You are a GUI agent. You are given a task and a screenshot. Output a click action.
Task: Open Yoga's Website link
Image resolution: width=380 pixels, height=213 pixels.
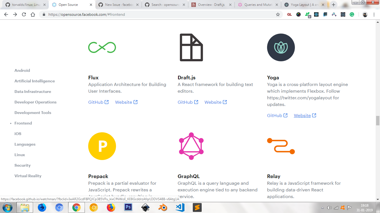click(302, 115)
